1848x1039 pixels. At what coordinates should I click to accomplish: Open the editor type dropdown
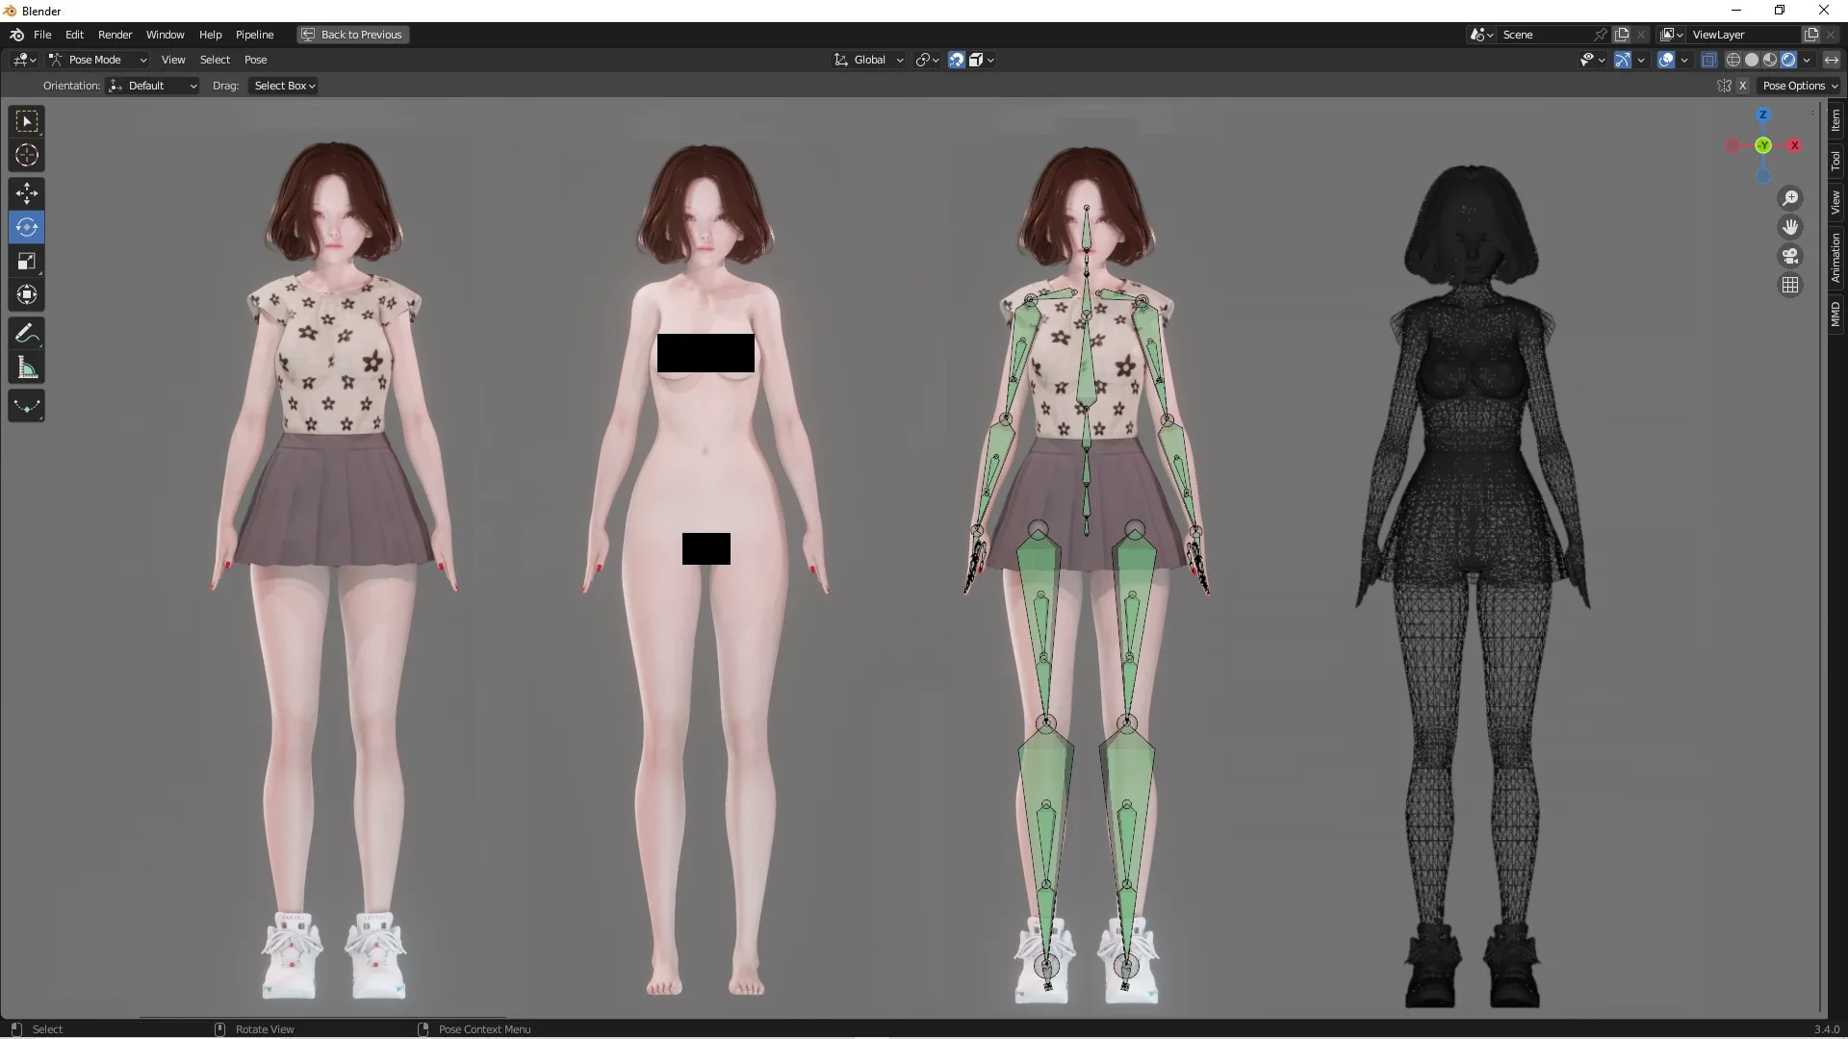pos(25,60)
